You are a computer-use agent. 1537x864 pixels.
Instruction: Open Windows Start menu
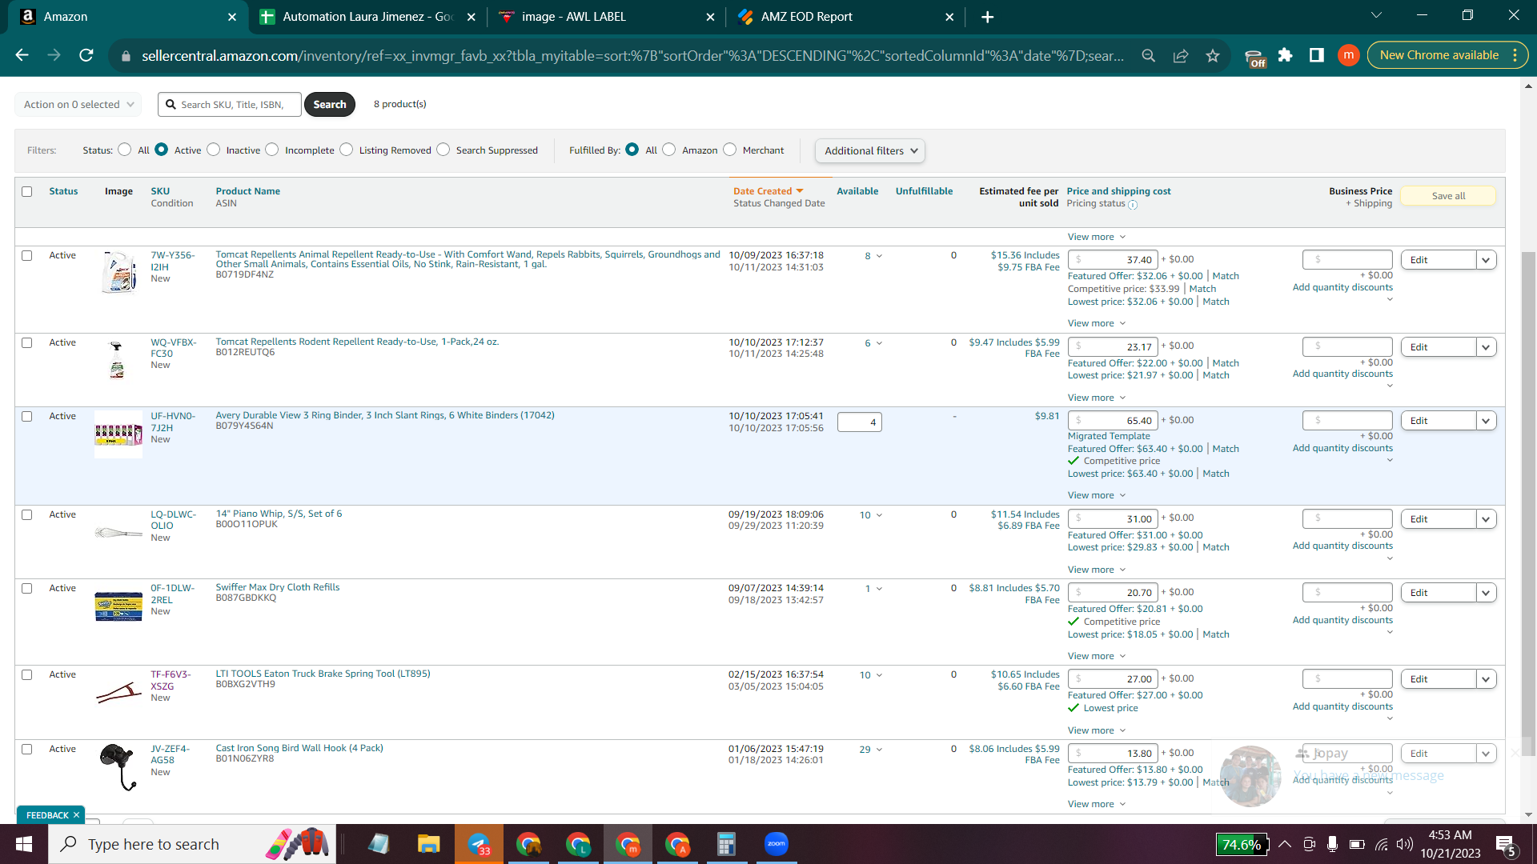(x=24, y=844)
